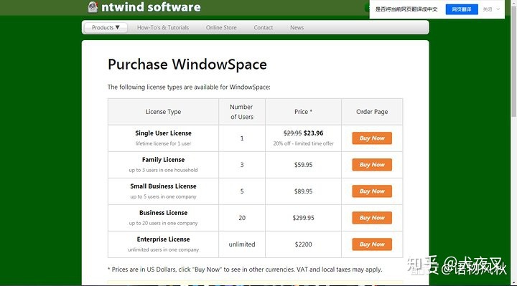Click the 'Prices are in US Dollars' footnote
This screenshot has width=517, height=286.
coord(245,270)
